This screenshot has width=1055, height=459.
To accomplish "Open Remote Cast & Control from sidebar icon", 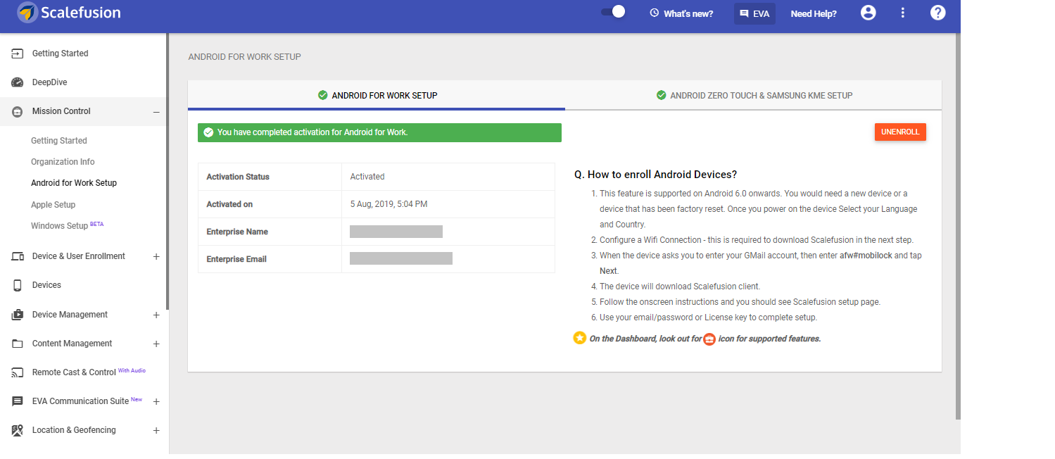I will point(17,372).
